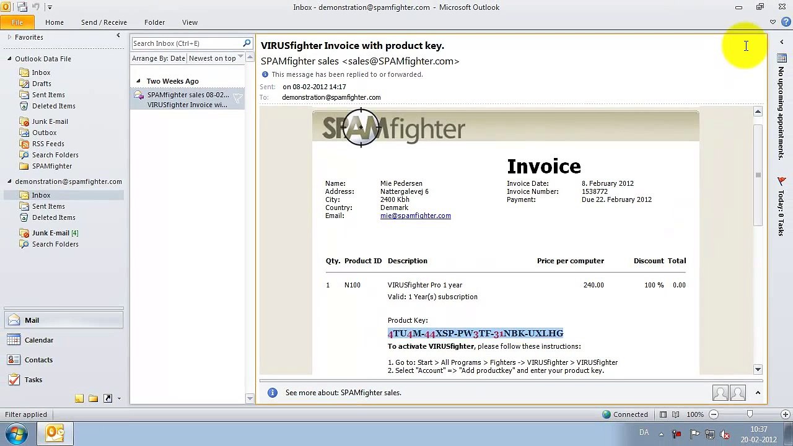Click the Undo icon in quick access toolbar
Screen dimensions: 793x446
click(x=36, y=7)
